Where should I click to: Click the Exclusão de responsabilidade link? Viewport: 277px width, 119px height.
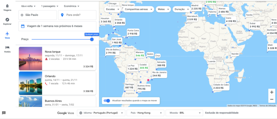(x=222, y=113)
